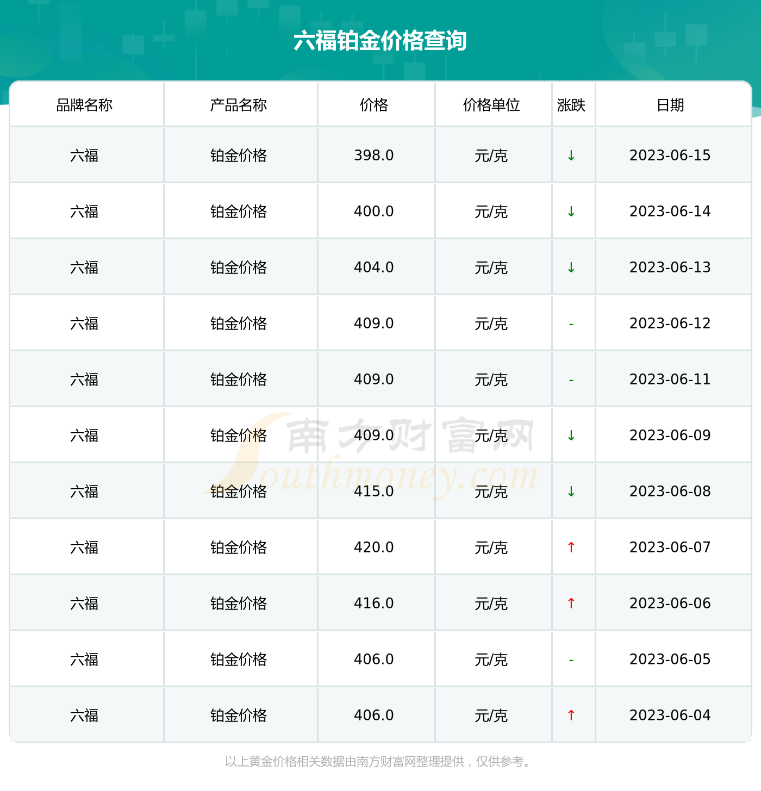Click the date 2023-06-08

coord(670,491)
